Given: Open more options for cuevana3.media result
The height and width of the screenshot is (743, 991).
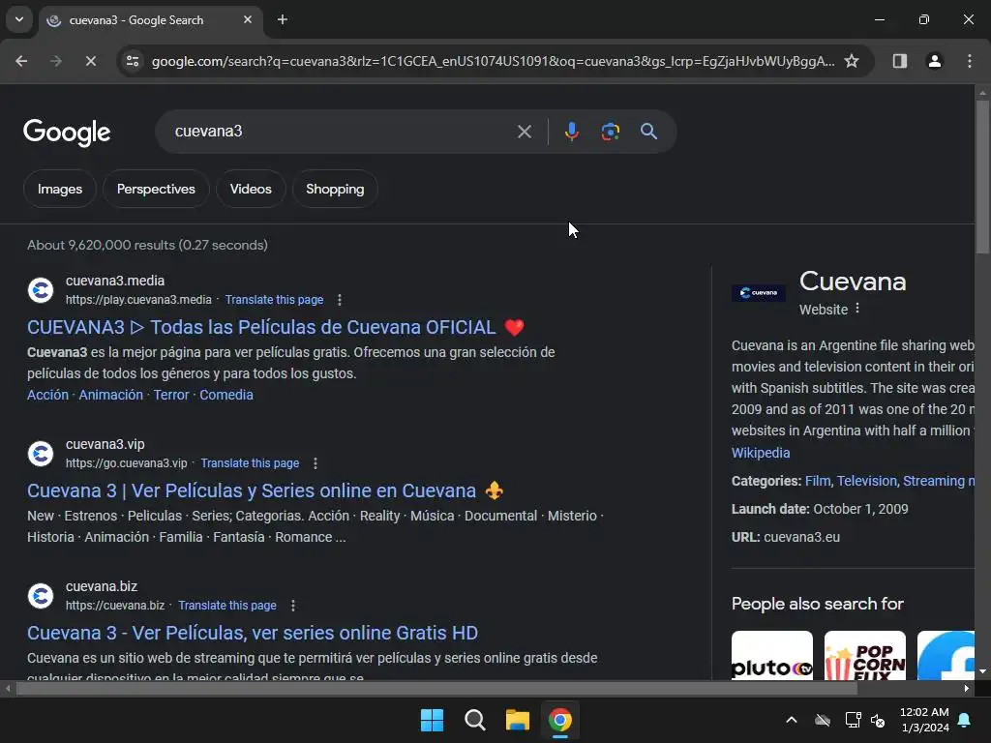Looking at the screenshot, I should pos(340,300).
